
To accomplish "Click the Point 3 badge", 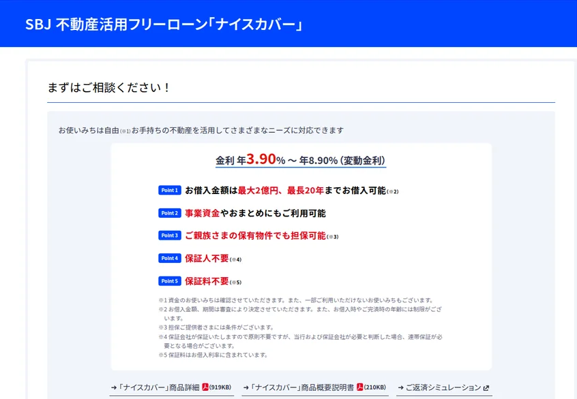I will point(170,236).
